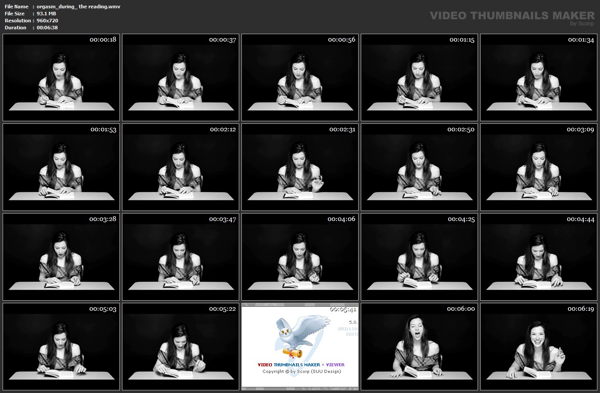Select the frame at 00:03:28

tap(61, 257)
